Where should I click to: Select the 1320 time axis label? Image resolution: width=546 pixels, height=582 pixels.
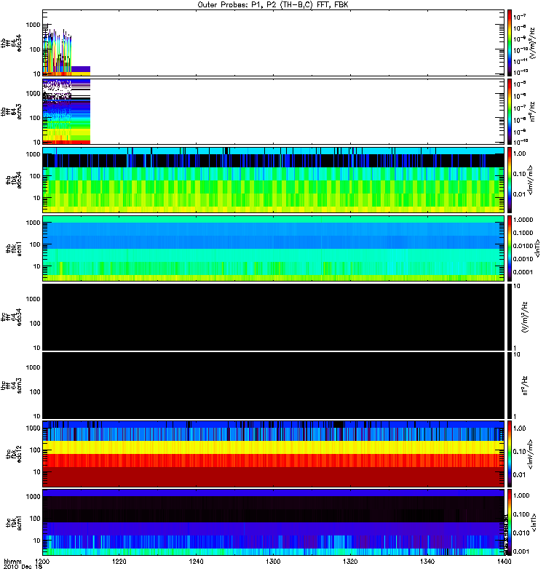pyautogui.click(x=350, y=561)
